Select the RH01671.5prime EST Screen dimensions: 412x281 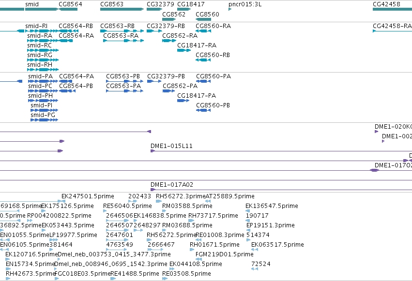(x=214, y=245)
